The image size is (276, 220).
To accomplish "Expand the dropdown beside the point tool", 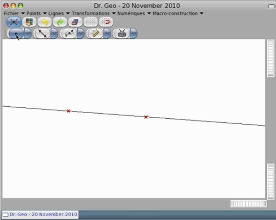I will (x=28, y=33).
